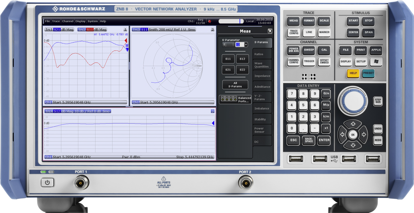This screenshot has height=213, width=414.
Task: Switch to the Impedance tab
Action: click(262, 76)
